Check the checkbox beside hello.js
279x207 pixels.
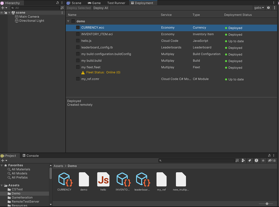[78, 41]
